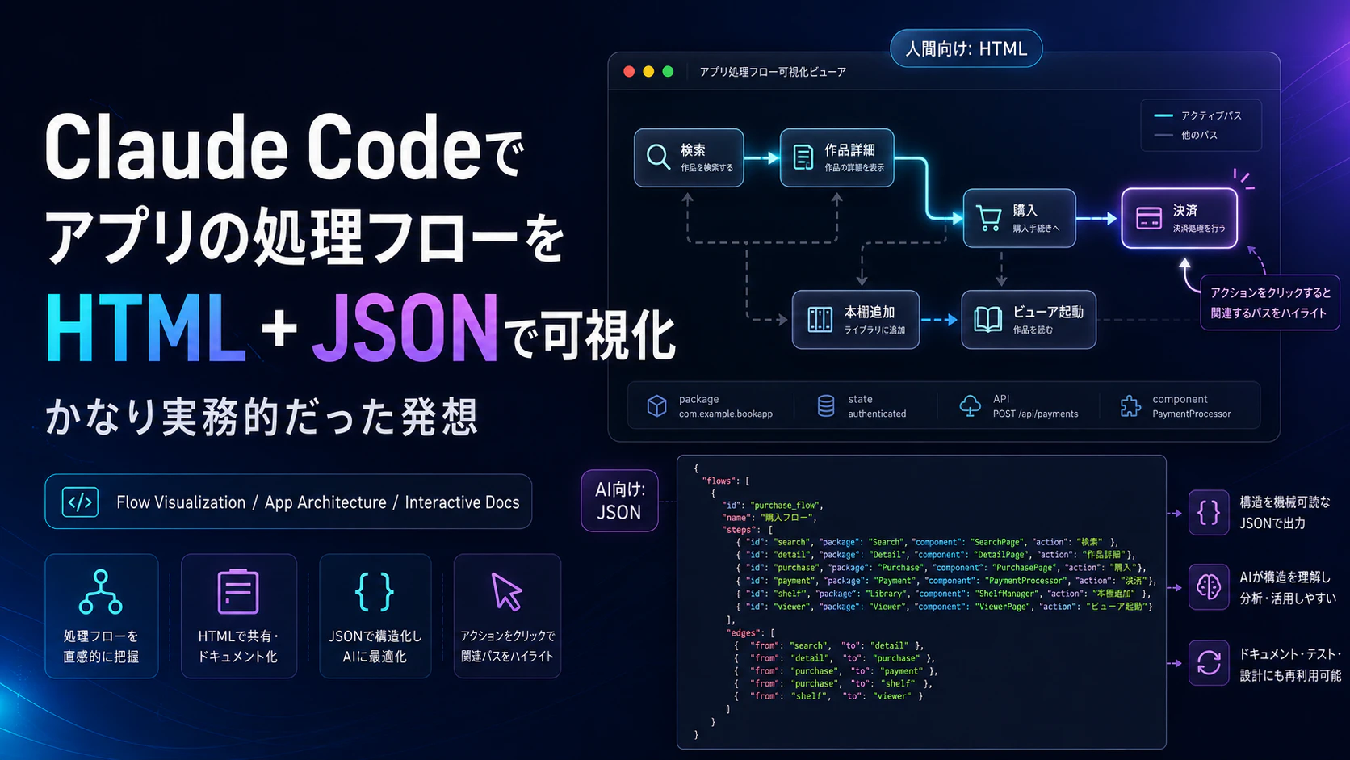This screenshot has width=1350, height=760.
Task: Click edge line from "purchase" to "payment"
Action: tap(836, 671)
